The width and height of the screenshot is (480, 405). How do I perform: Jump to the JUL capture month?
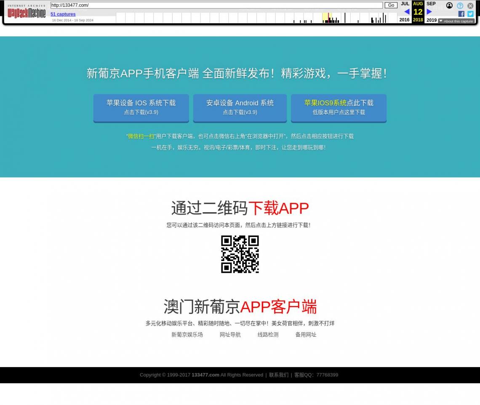pos(405,4)
